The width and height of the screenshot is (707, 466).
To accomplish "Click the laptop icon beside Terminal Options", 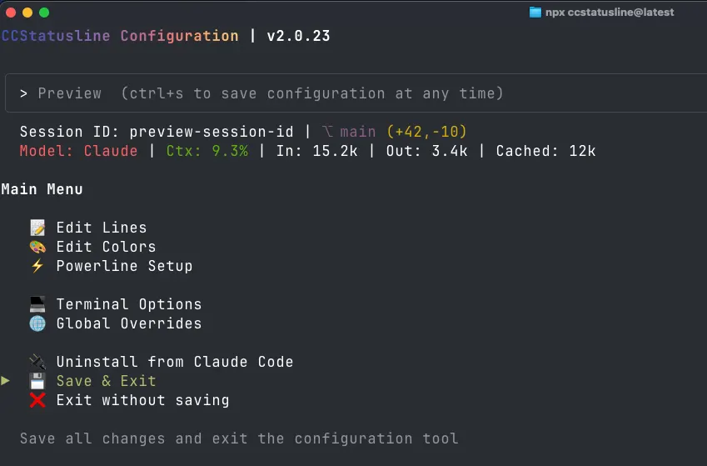I will point(37,304).
